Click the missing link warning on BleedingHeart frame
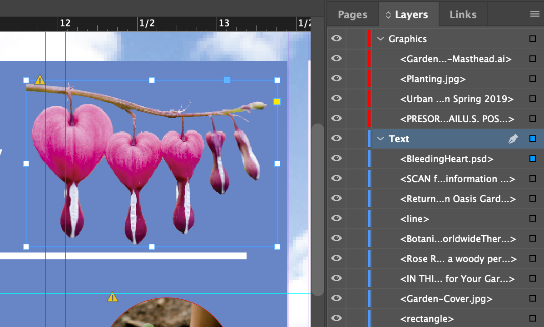 click(x=40, y=80)
